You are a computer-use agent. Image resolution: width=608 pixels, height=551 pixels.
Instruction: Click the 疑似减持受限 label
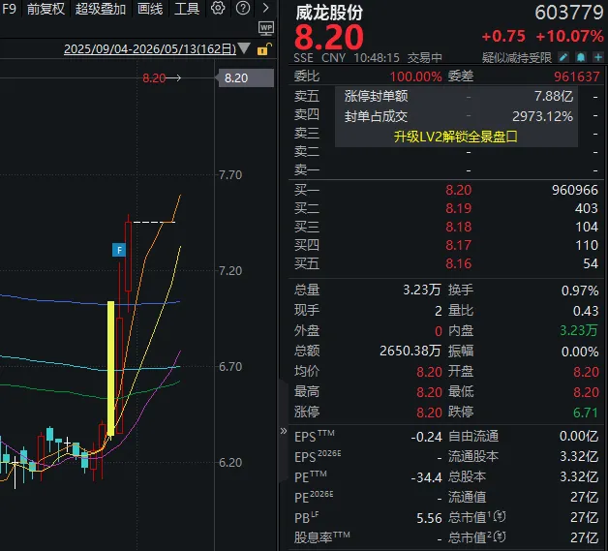[x=516, y=58]
